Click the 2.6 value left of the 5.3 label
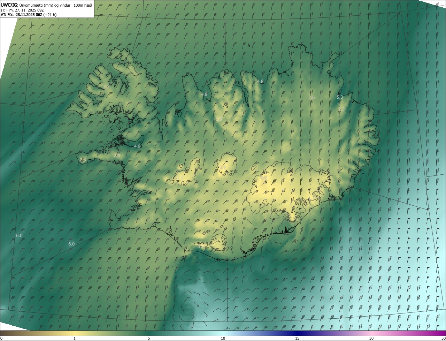The image size is (446, 341). (312, 98)
